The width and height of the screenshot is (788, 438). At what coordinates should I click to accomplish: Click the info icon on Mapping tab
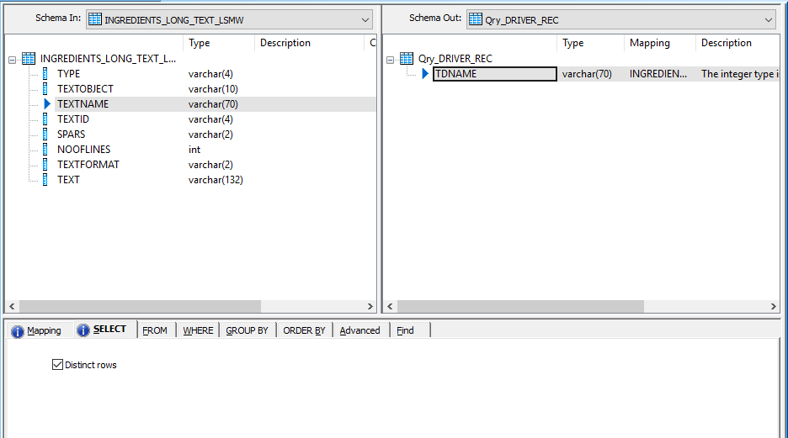point(18,331)
